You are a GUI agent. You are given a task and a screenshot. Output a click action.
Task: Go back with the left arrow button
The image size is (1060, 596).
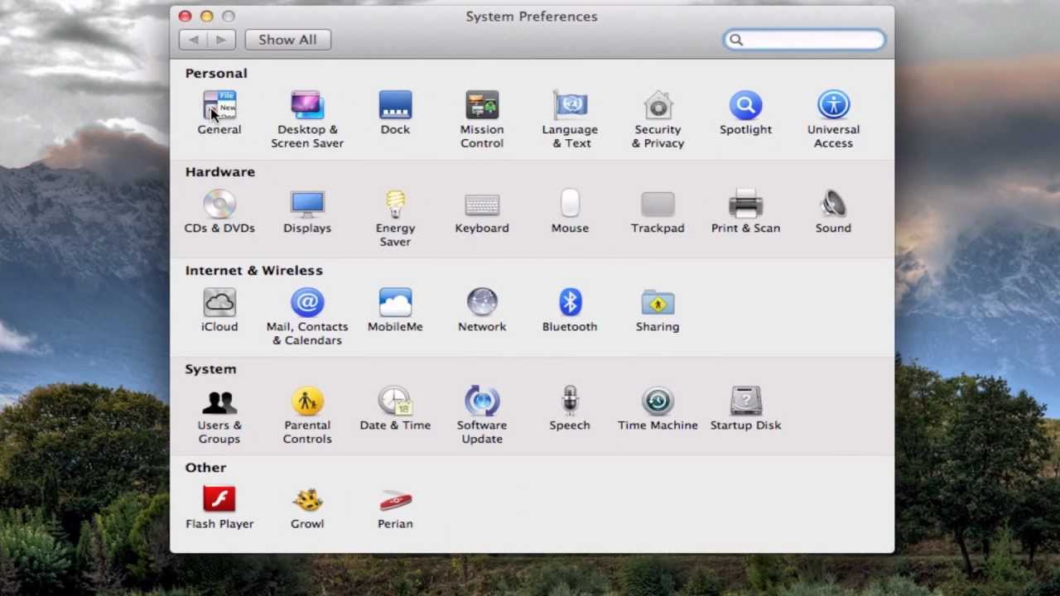[193, 40]
